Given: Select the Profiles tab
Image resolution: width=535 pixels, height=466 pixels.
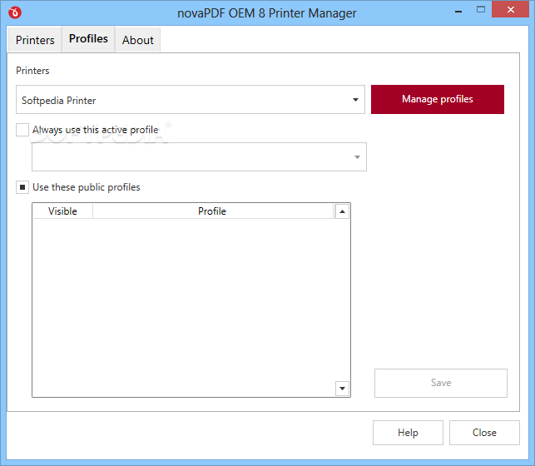Looking at the screenshot, I should point(88,39).
